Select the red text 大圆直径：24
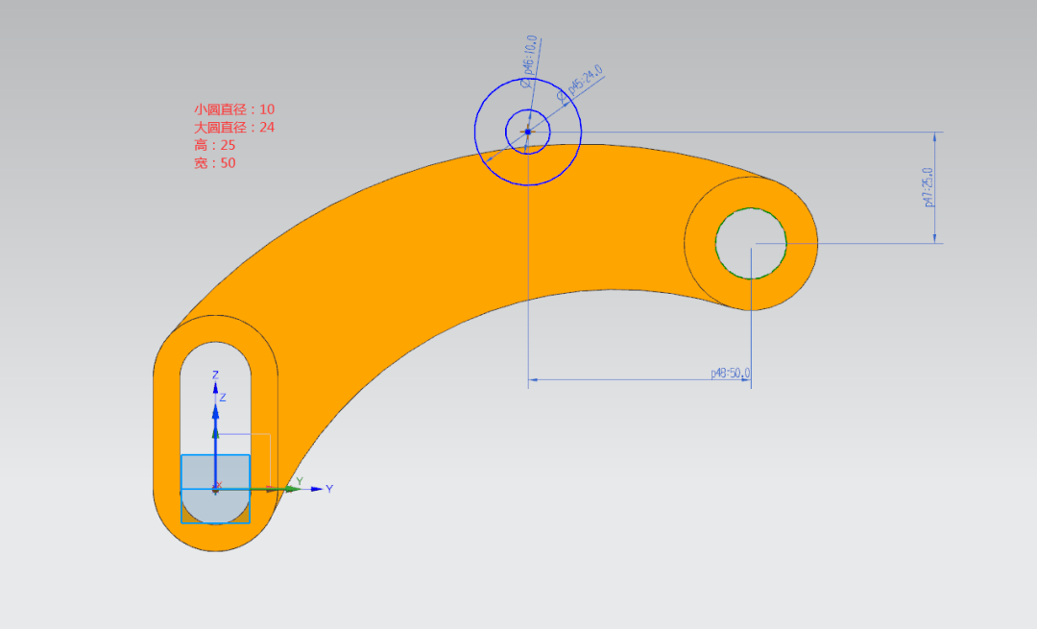 (234, 128)
